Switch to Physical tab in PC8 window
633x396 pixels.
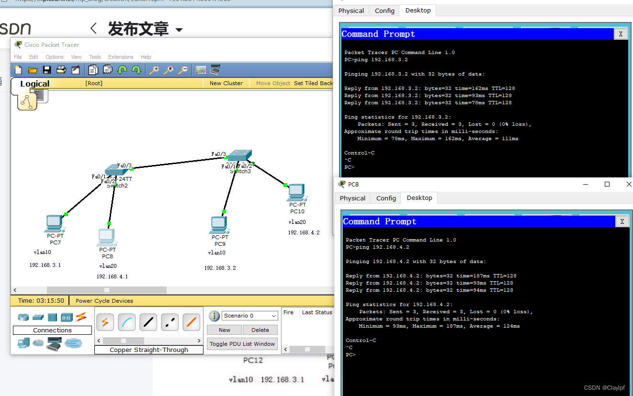(352, 198)
